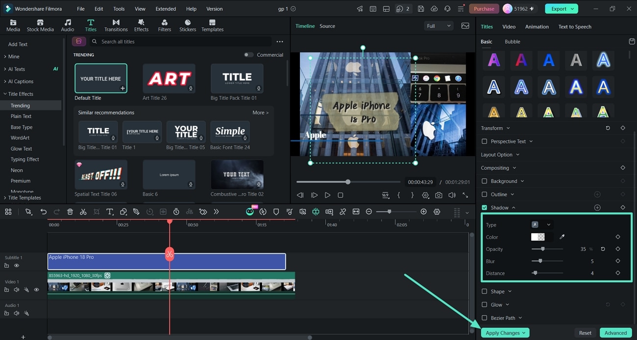Take a snapshot with camera icon
This screenshot has width=637, height=340.
tap(439, 195)
